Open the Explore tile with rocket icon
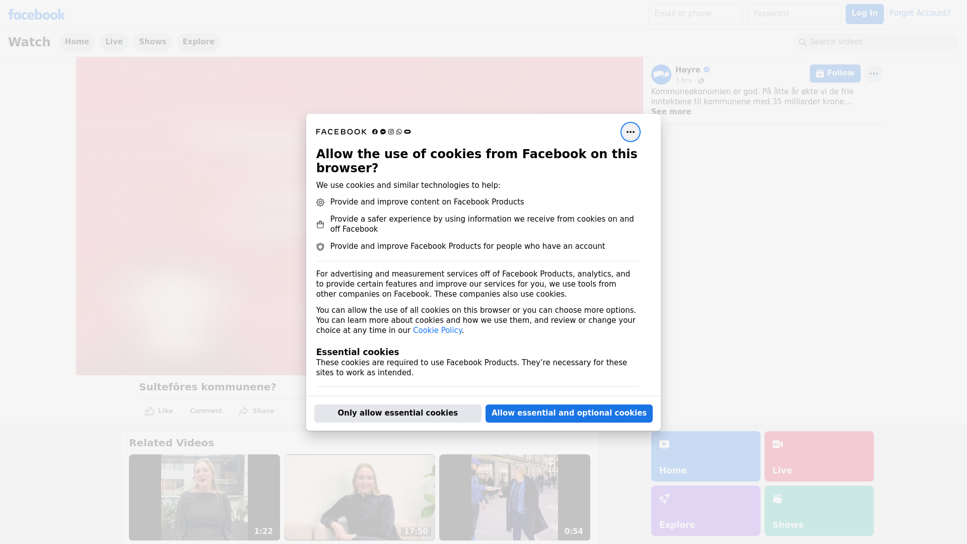The image size is (967, 544). coord(706,511)
